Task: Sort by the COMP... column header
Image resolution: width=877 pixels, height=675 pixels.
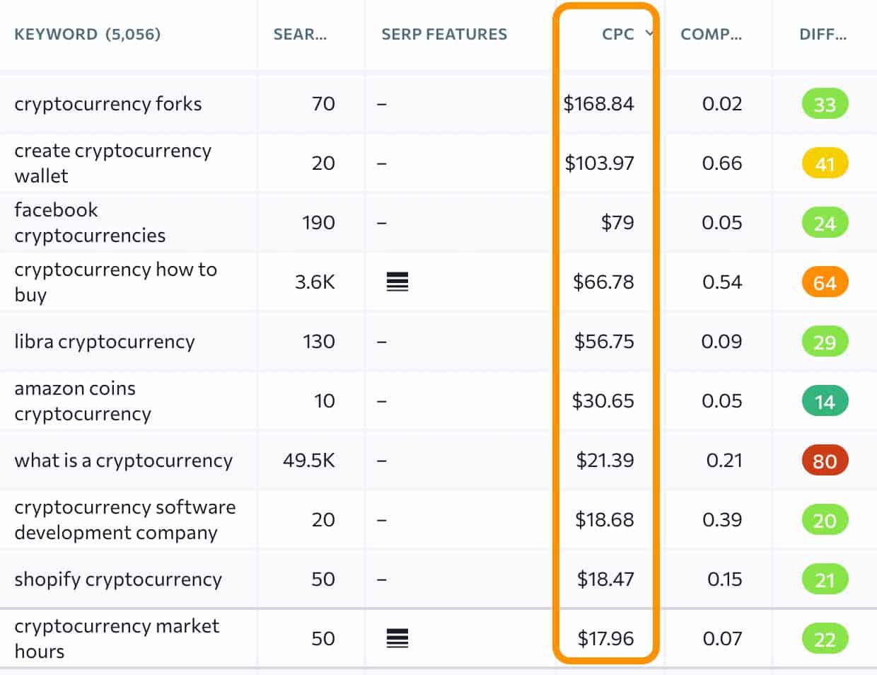Action: pos(709,34)
